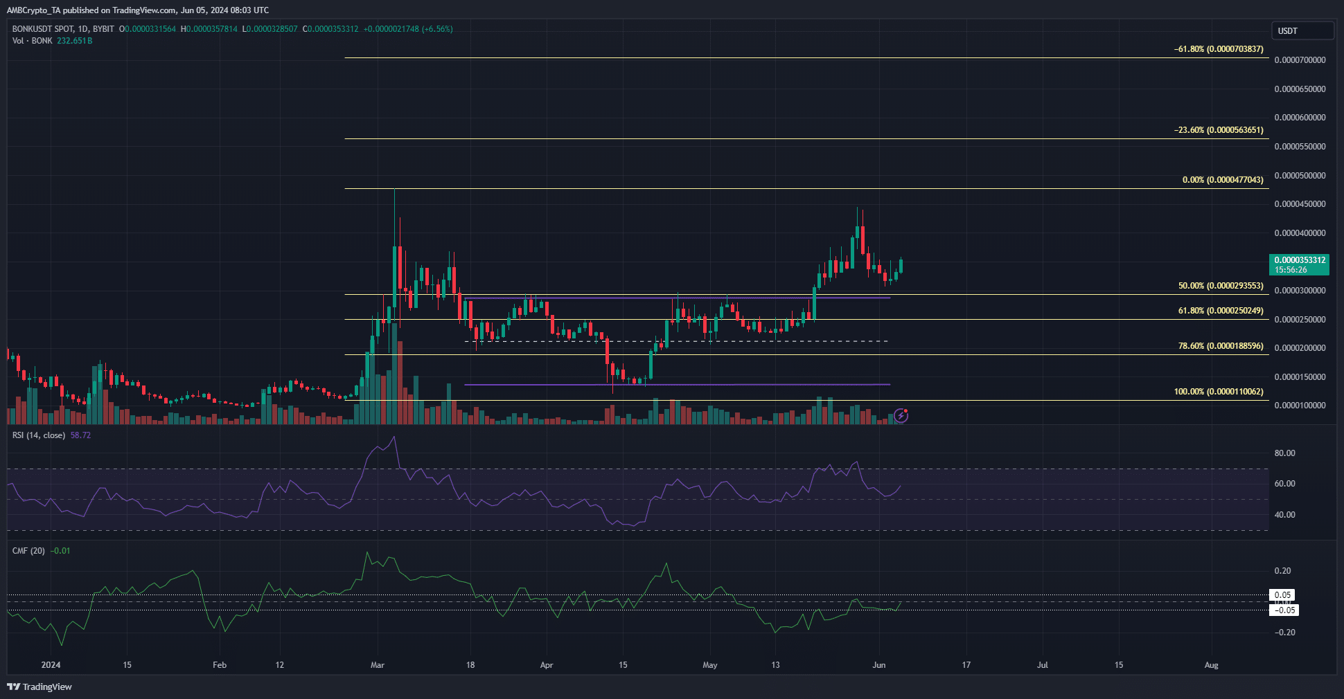
Task: Click the RSI 40.00 axis label
Action: pyautogui.click(x=1285, y=515)
